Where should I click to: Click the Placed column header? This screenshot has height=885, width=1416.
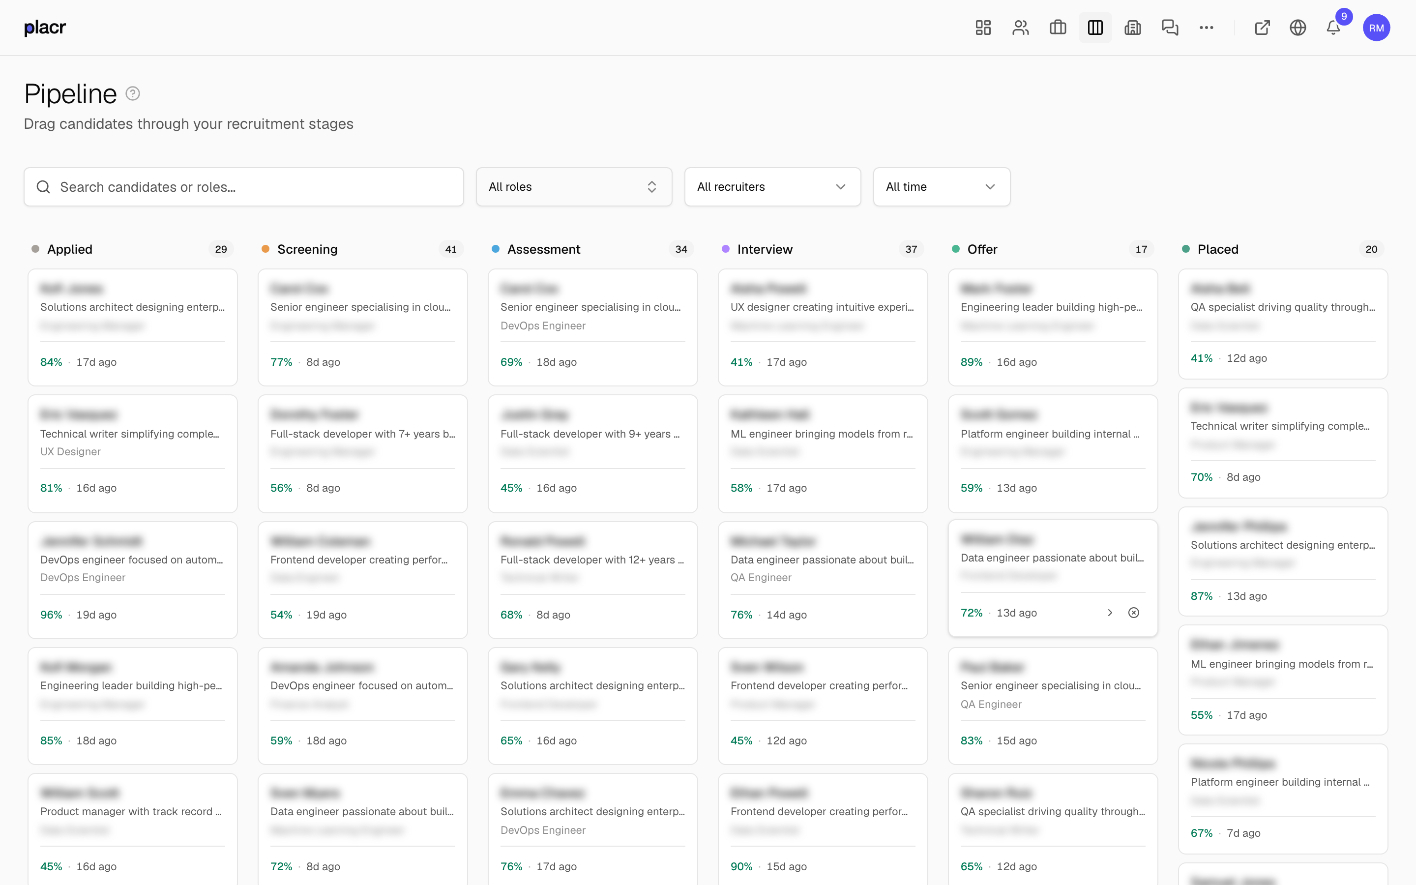1218,249
